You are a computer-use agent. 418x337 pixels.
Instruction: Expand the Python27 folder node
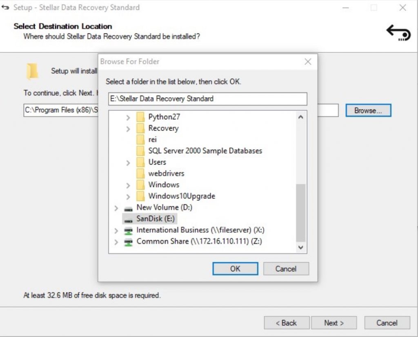(x=128, y=118)
